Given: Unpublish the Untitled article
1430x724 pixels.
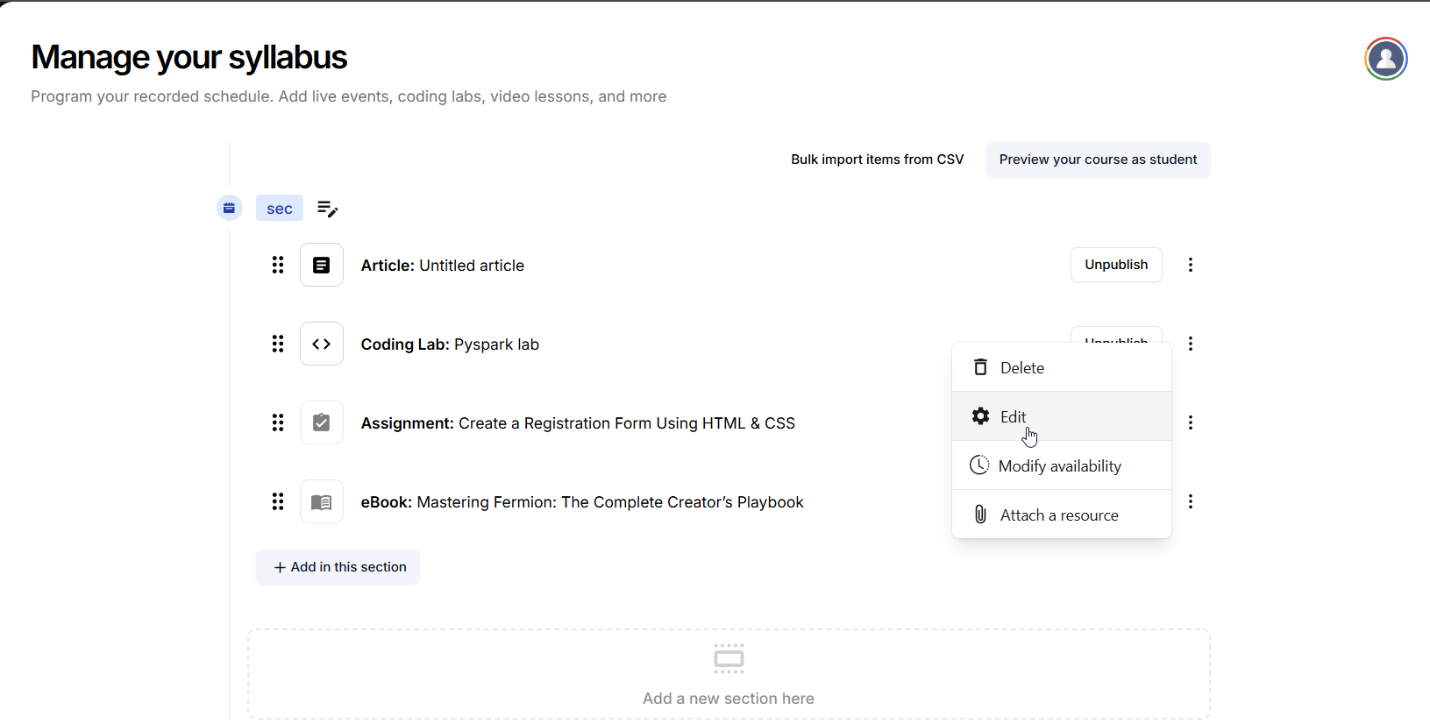Looking at the screenshot, I should tap(1115, 265).
